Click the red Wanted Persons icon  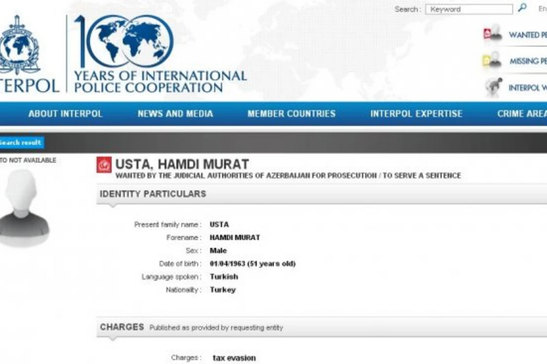[x=493, y=33]
